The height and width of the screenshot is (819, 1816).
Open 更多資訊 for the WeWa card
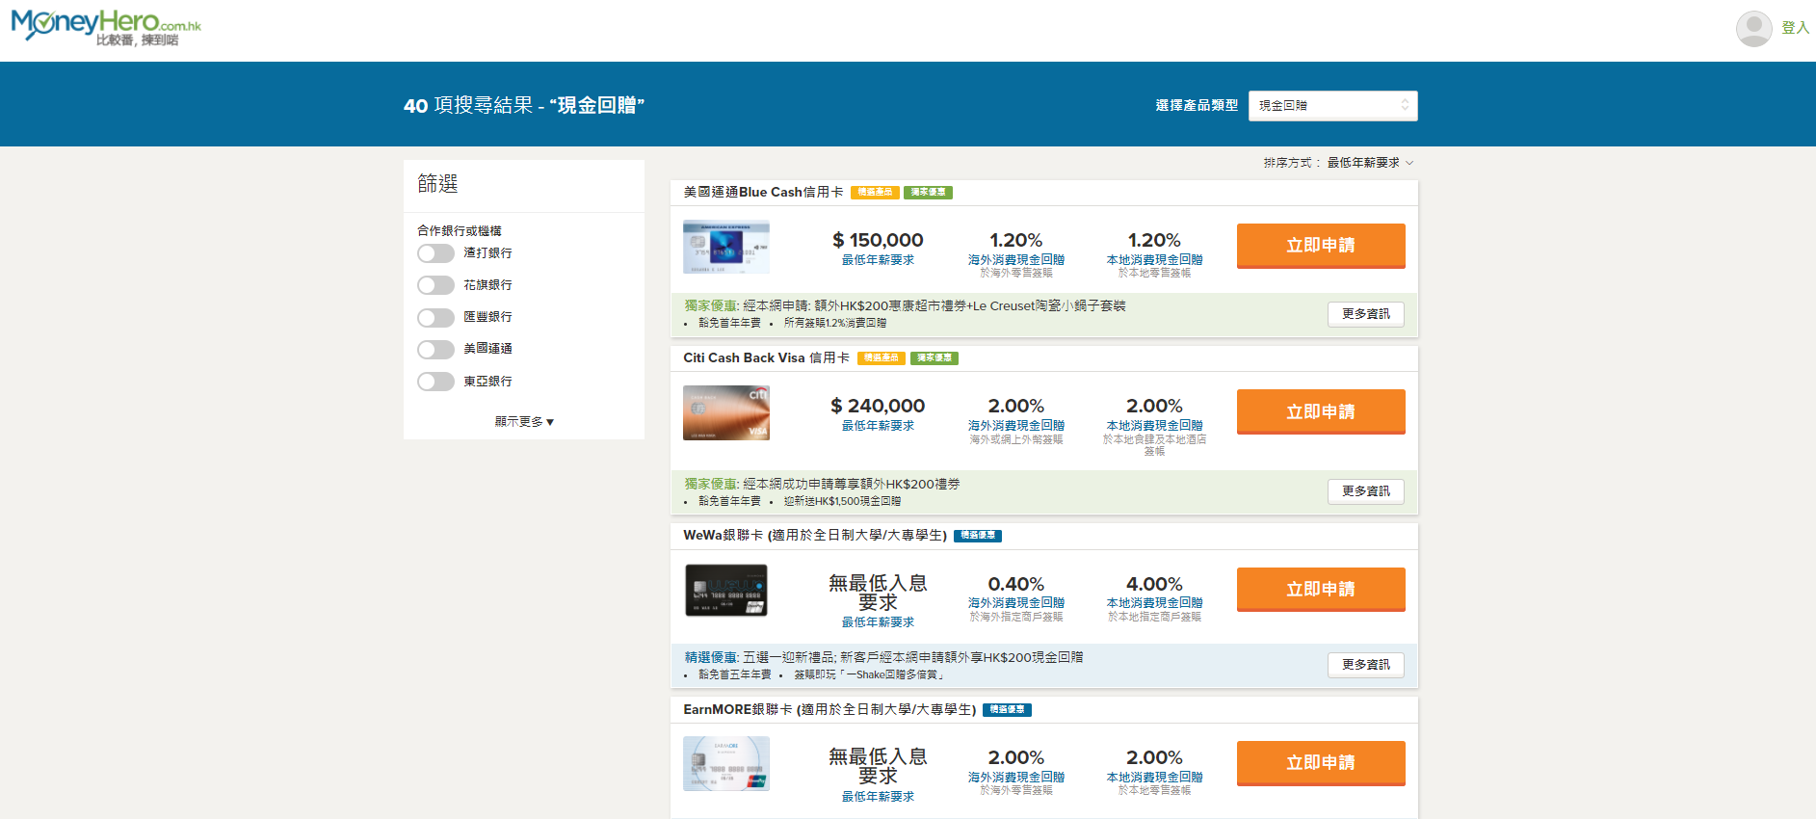tap(1365, 665)
